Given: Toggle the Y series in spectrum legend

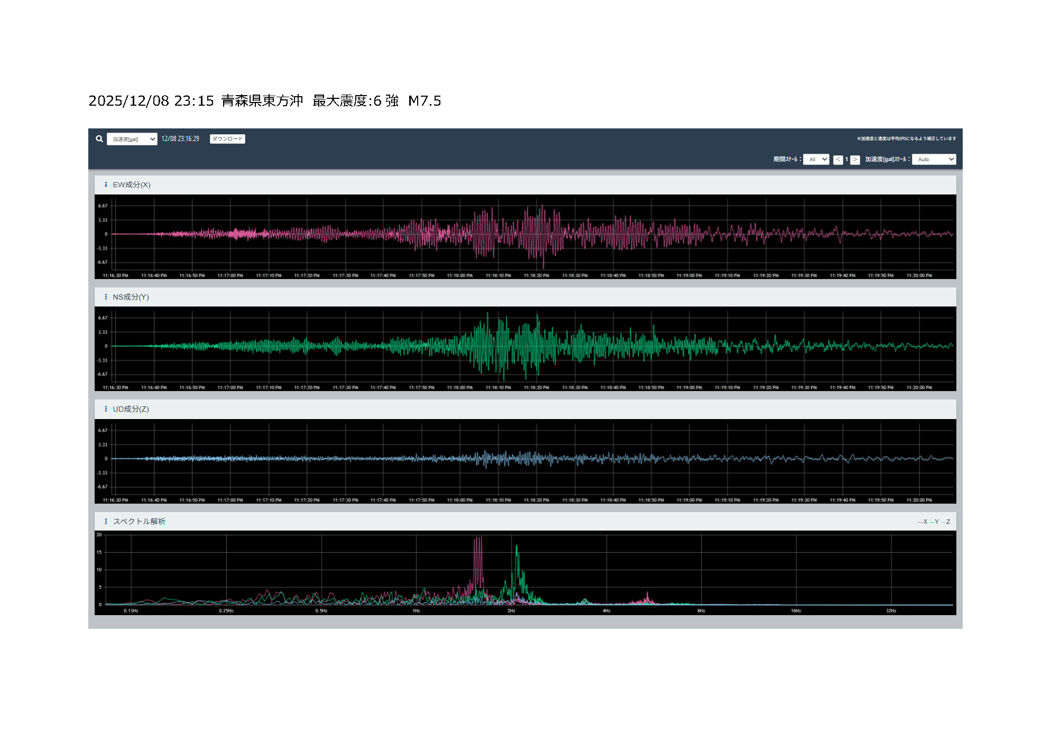Looking at the screenshot, I should coord(934,522).
